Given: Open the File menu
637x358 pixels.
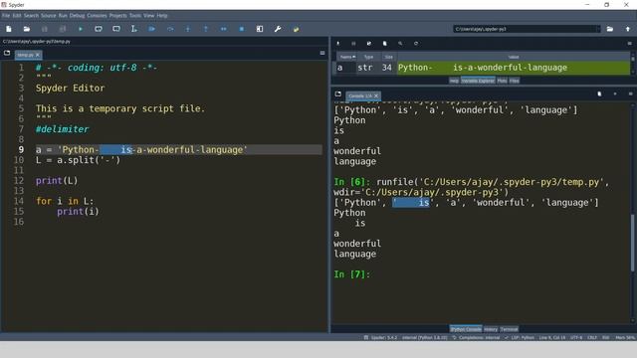Looking at the screenshot, I should coord(6,16).
